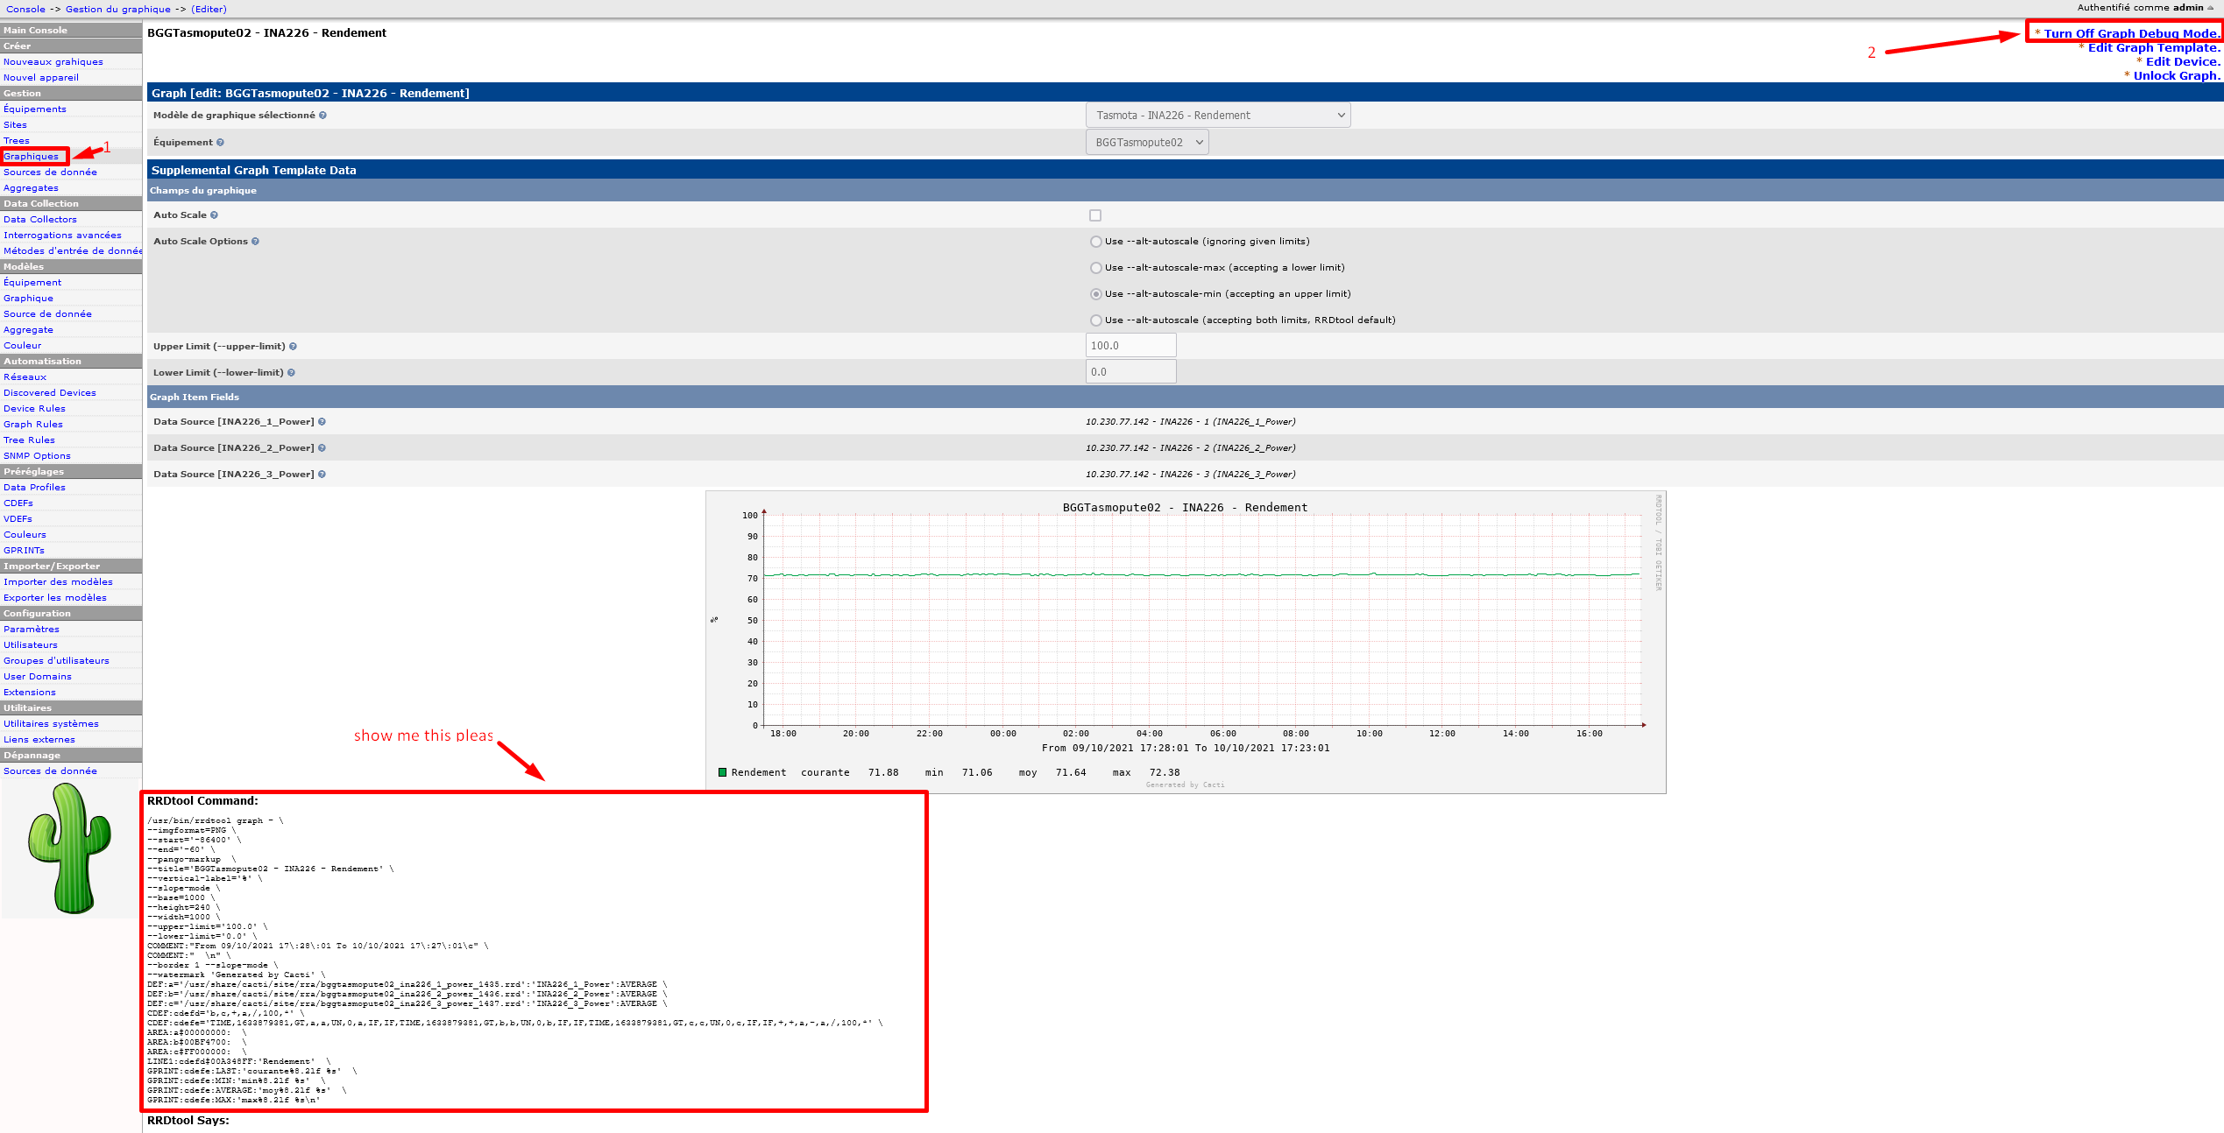This screenshot has height=1133, width=2224.
Task: Open GPRINTs menu item
Action: (24, 551)
